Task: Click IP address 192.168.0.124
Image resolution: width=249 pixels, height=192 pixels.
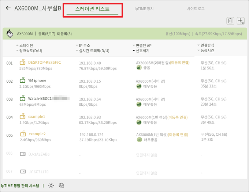Action: (92, 135)
